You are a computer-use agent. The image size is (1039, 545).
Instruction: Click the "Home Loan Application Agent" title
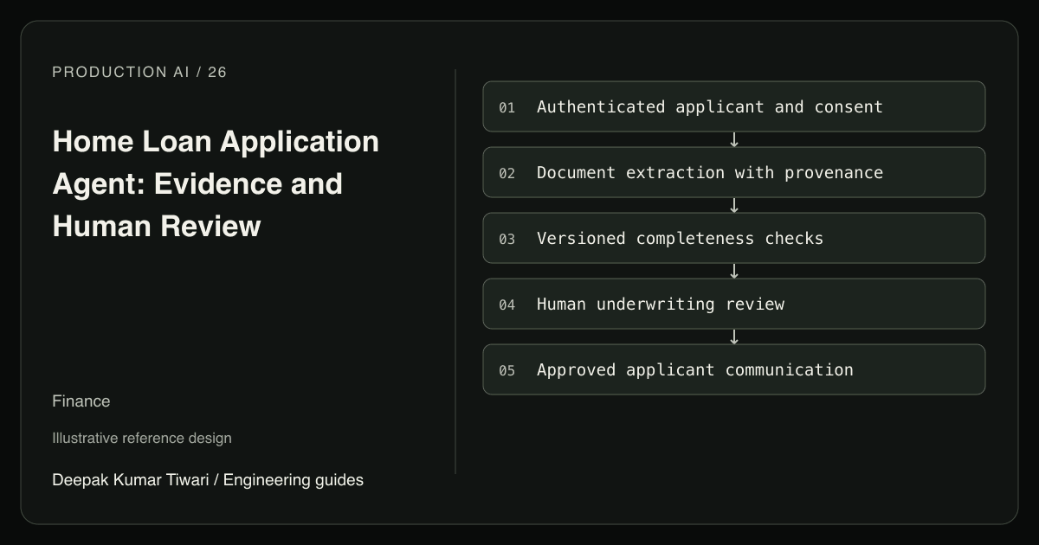point(216,183)
